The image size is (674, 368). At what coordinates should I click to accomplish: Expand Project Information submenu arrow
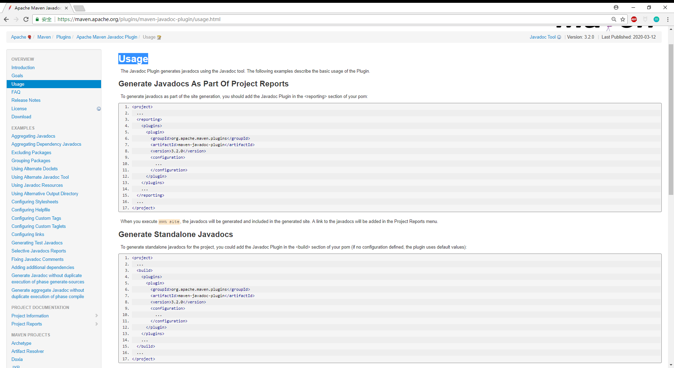point(97,316)
